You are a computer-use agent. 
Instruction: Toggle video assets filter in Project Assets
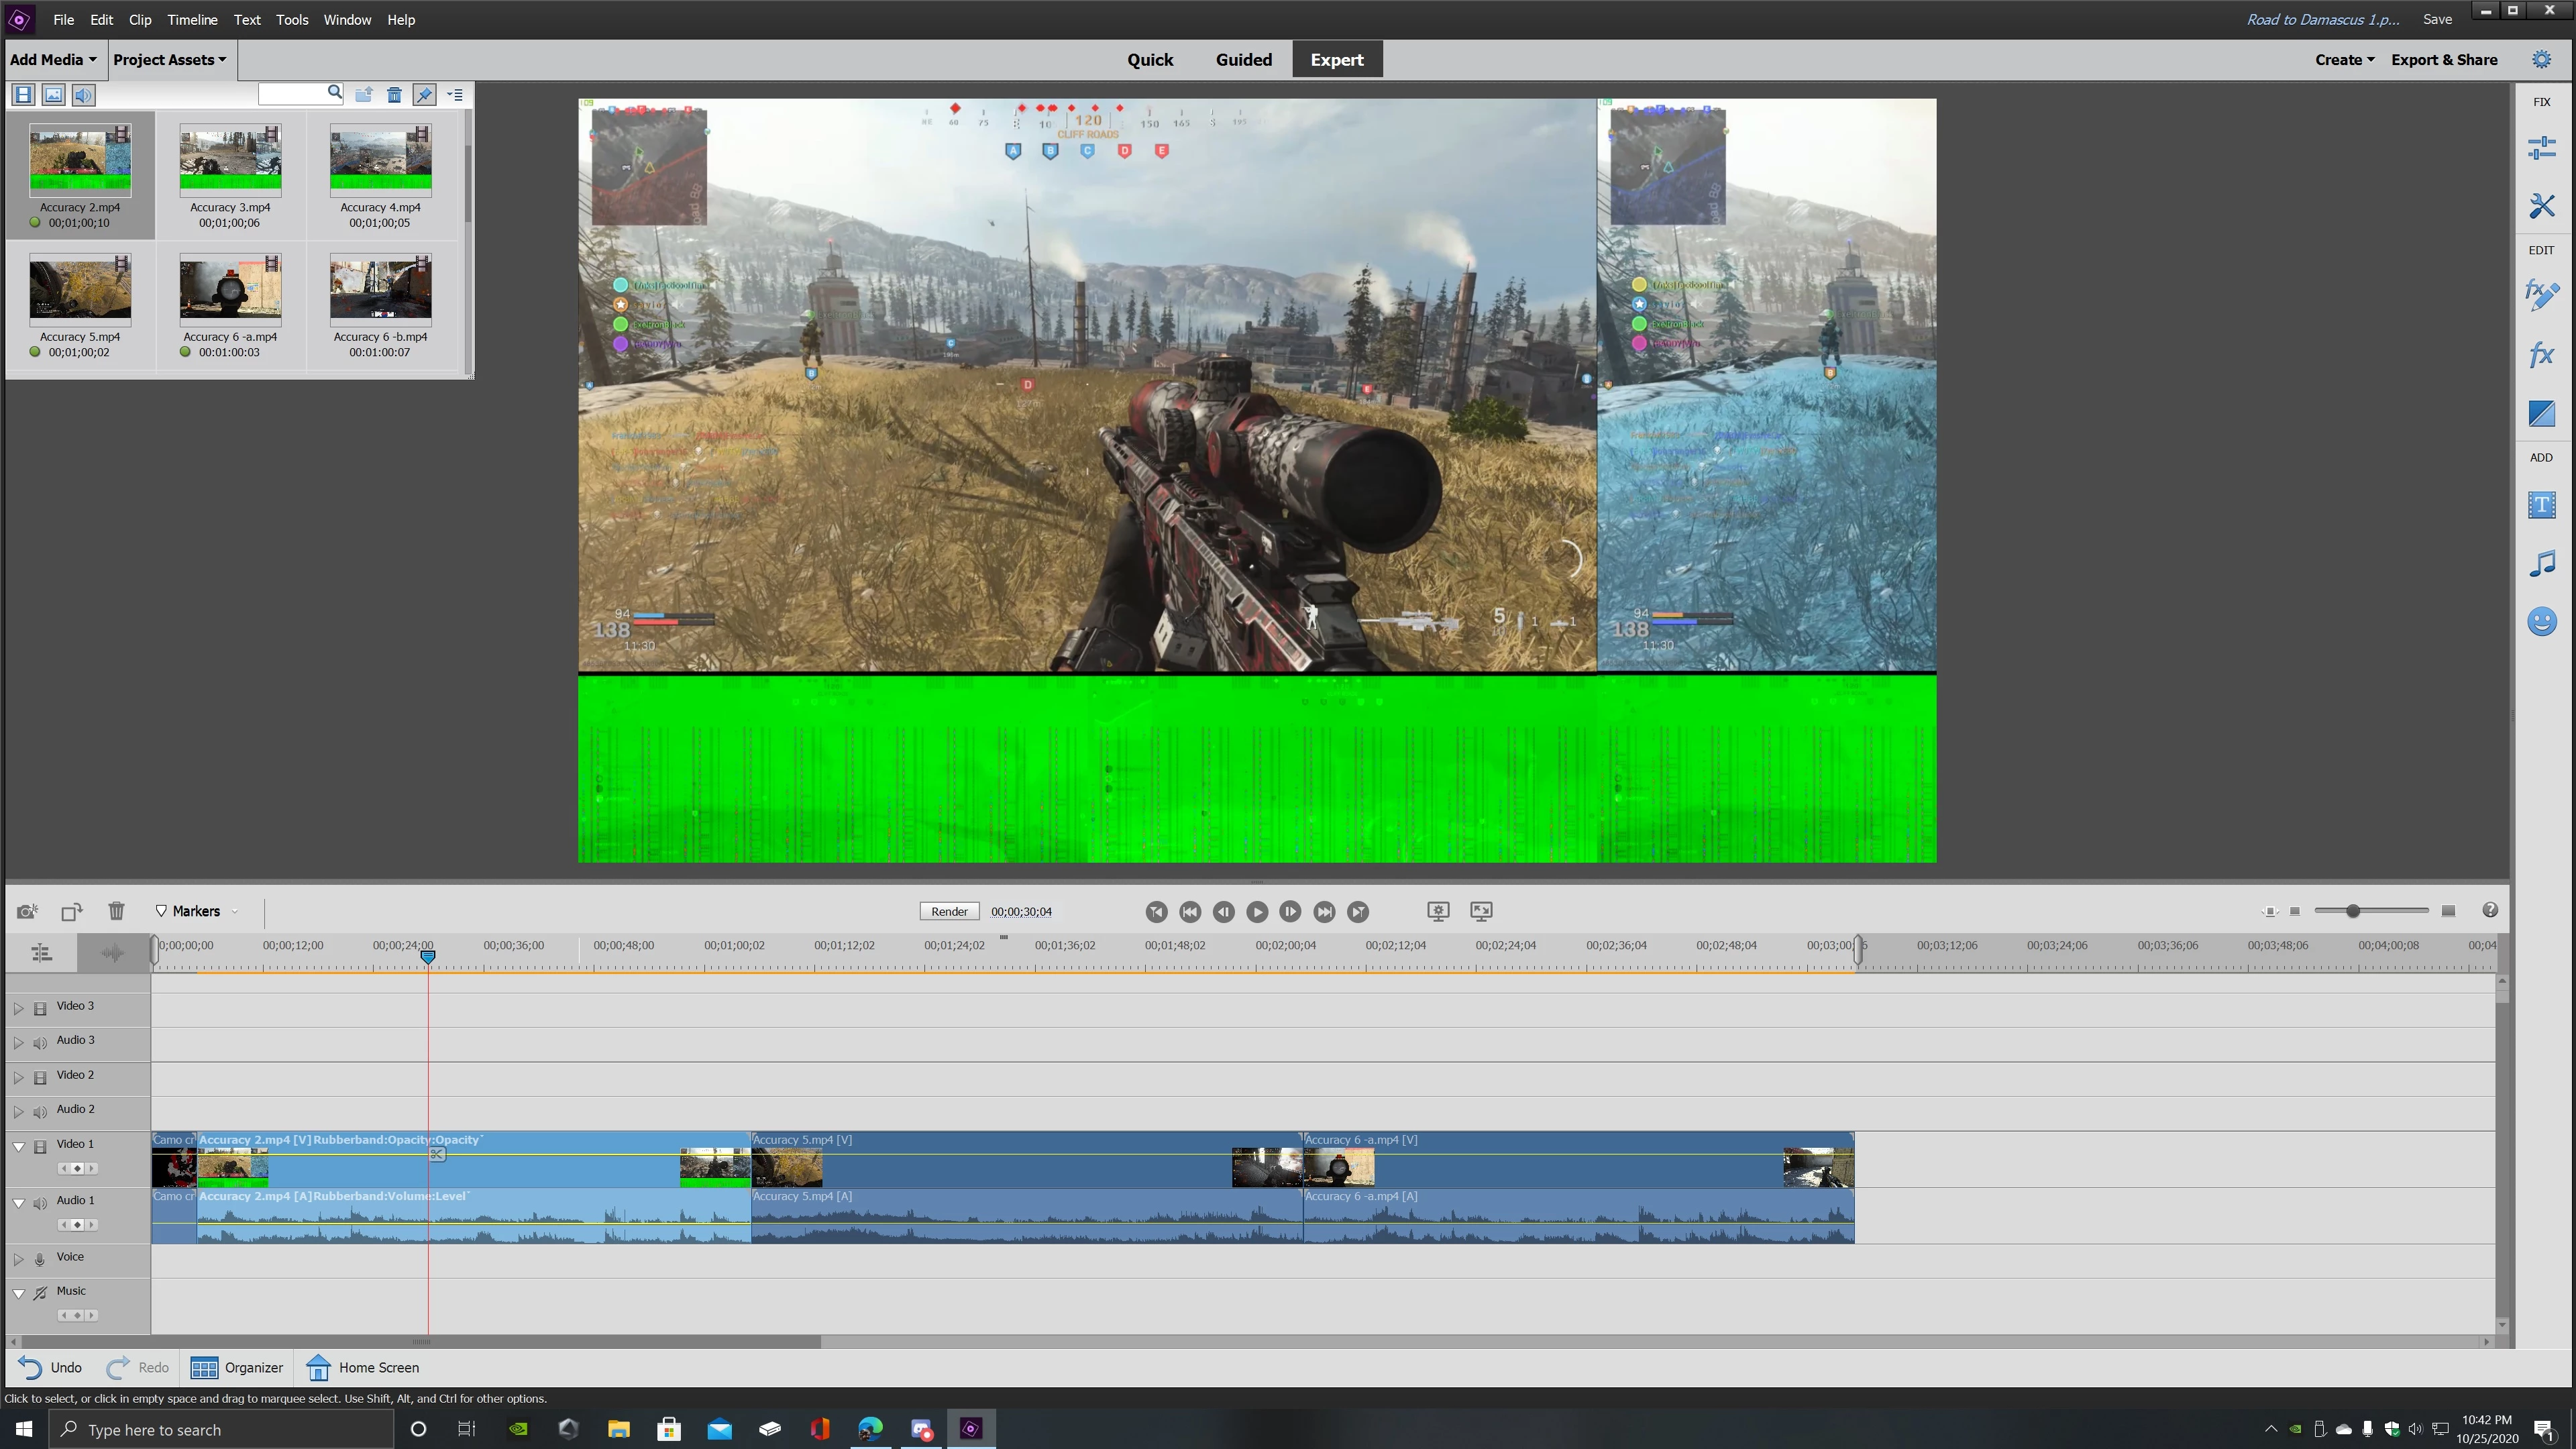(23, 95)
